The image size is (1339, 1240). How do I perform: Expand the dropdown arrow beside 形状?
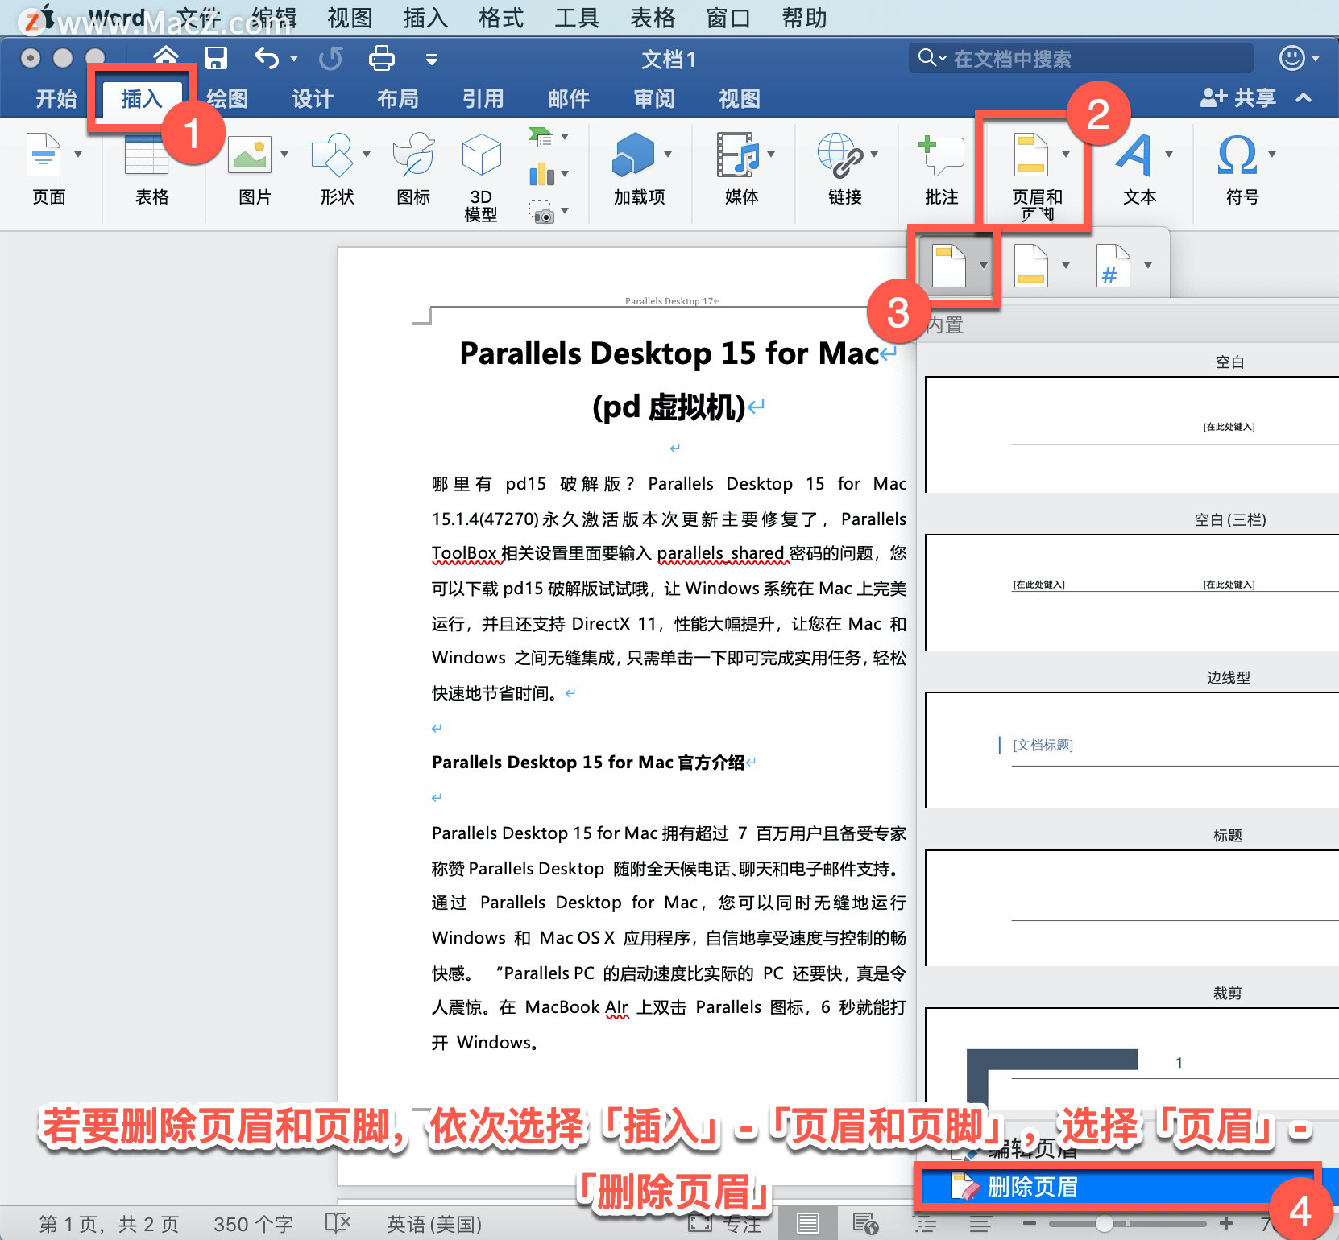click(x=367, y=154)
